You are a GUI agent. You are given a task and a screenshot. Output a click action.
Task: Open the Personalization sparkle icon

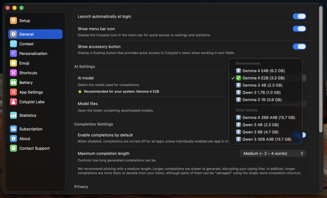point(13,54)
